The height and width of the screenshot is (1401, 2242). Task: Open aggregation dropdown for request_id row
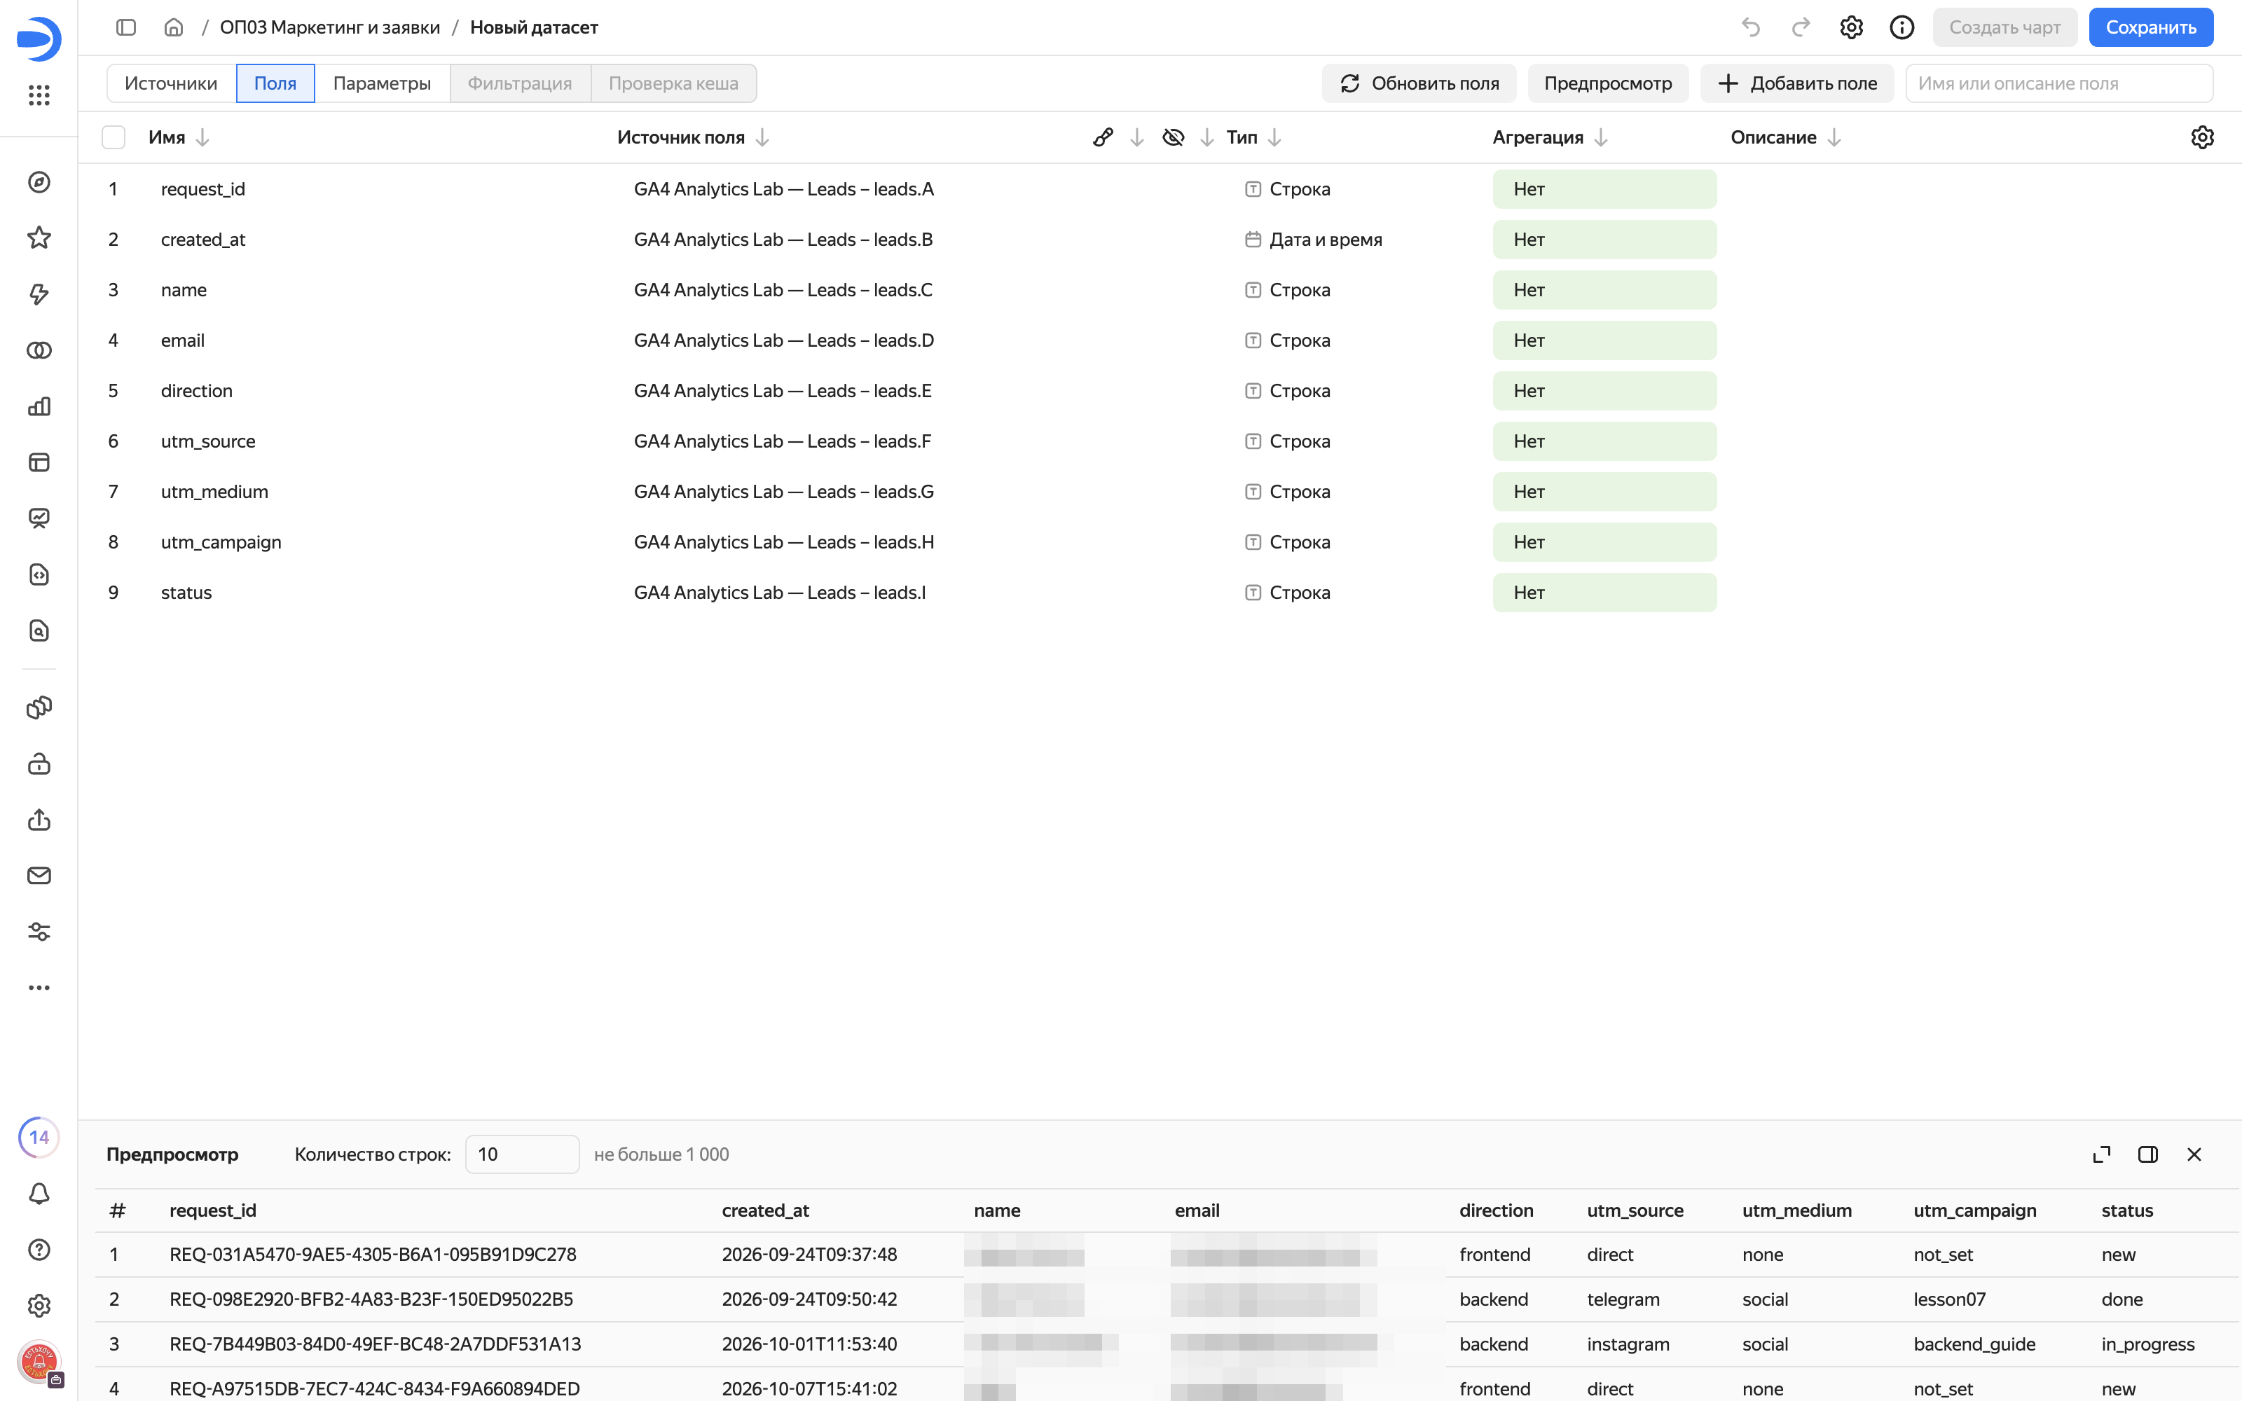coord(1604,189)
